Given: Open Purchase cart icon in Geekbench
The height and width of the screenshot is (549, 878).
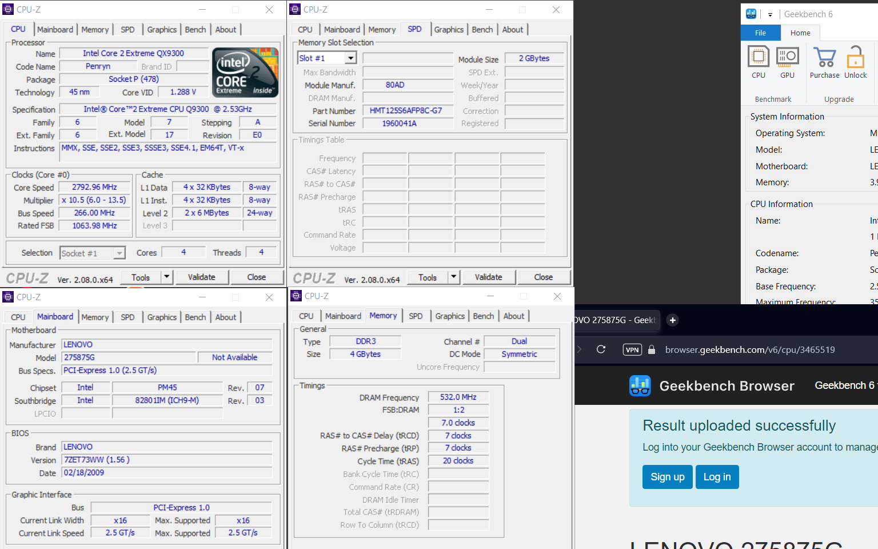Looking at the screenshot, I should (824, 57).
